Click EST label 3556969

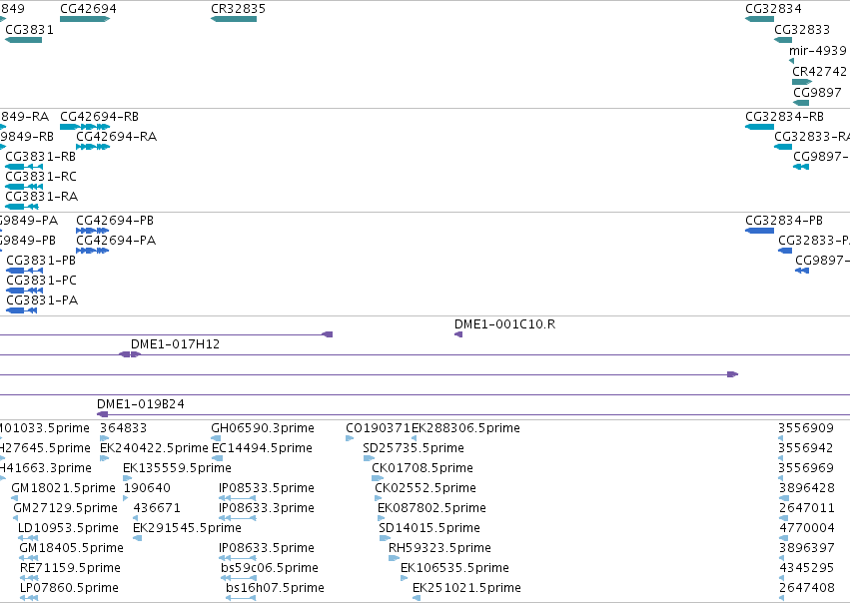pyautogui.click(x=806, y=468)
